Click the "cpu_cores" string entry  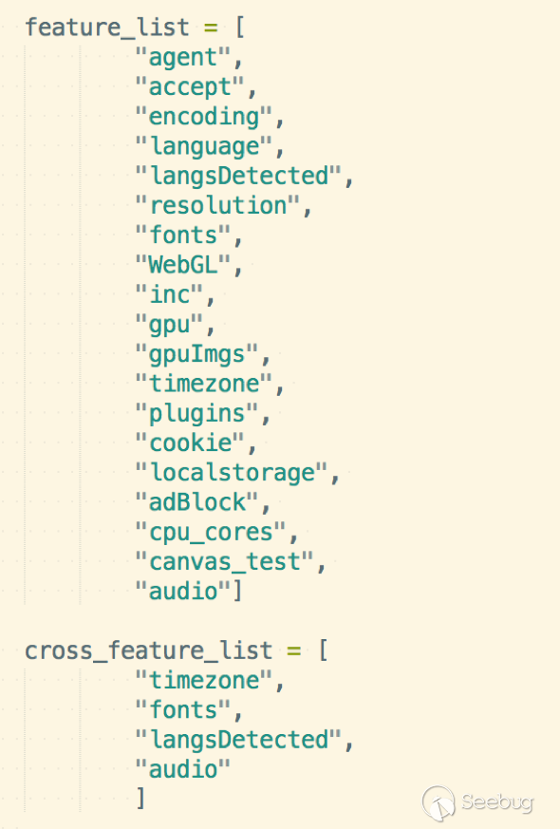point(211,532)
